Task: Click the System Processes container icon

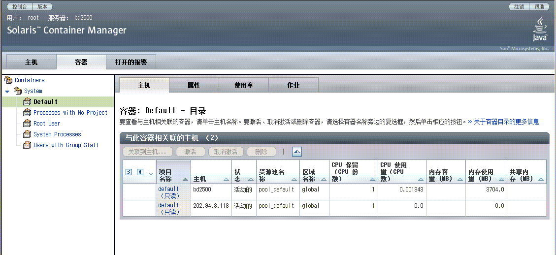Action: point(27,134)
